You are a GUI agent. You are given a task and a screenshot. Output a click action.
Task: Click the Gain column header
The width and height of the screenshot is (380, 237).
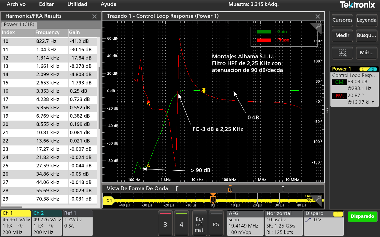(x=83, y=33)
